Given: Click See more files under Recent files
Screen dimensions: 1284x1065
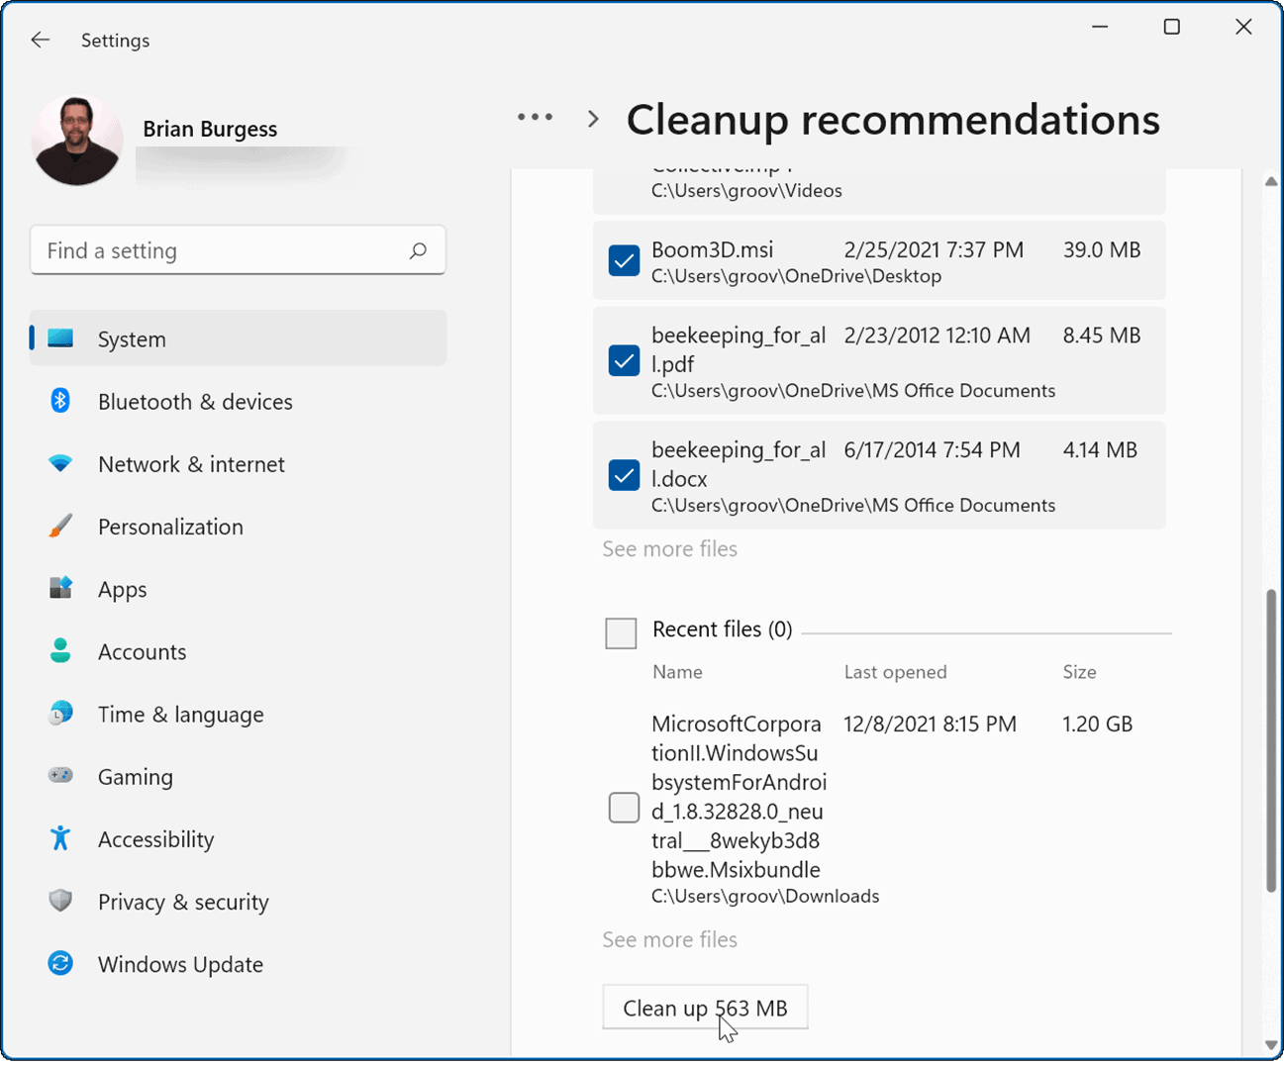Looking at the screenshot, I should (x=669, y=939).
